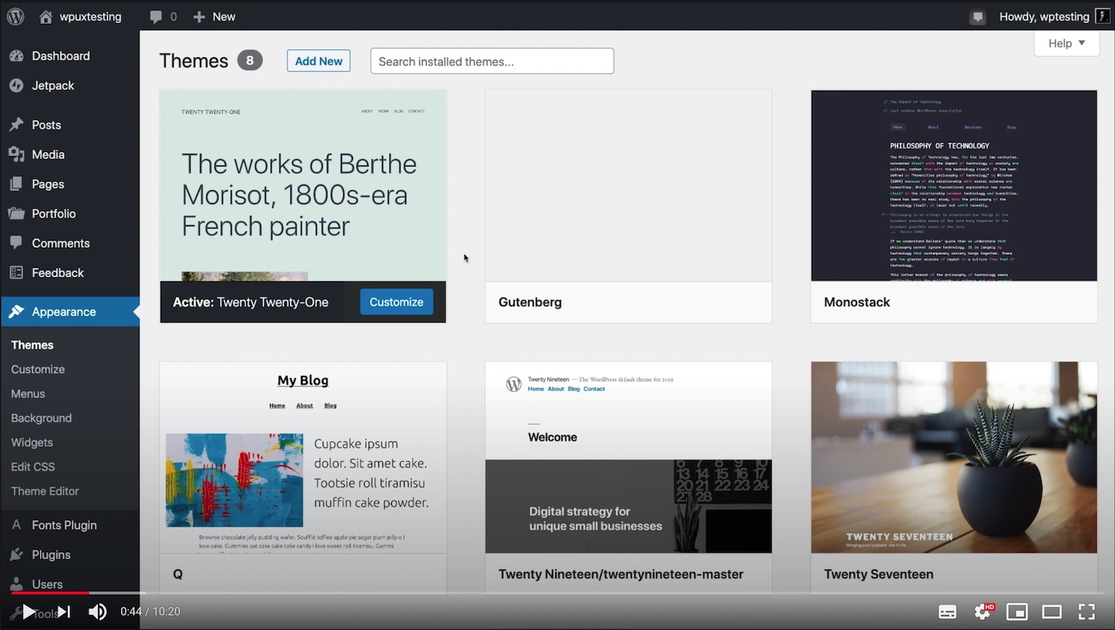1115x630 pixels.
Task: Open the Theme Editor submenu link
Action: coord(45,491)
